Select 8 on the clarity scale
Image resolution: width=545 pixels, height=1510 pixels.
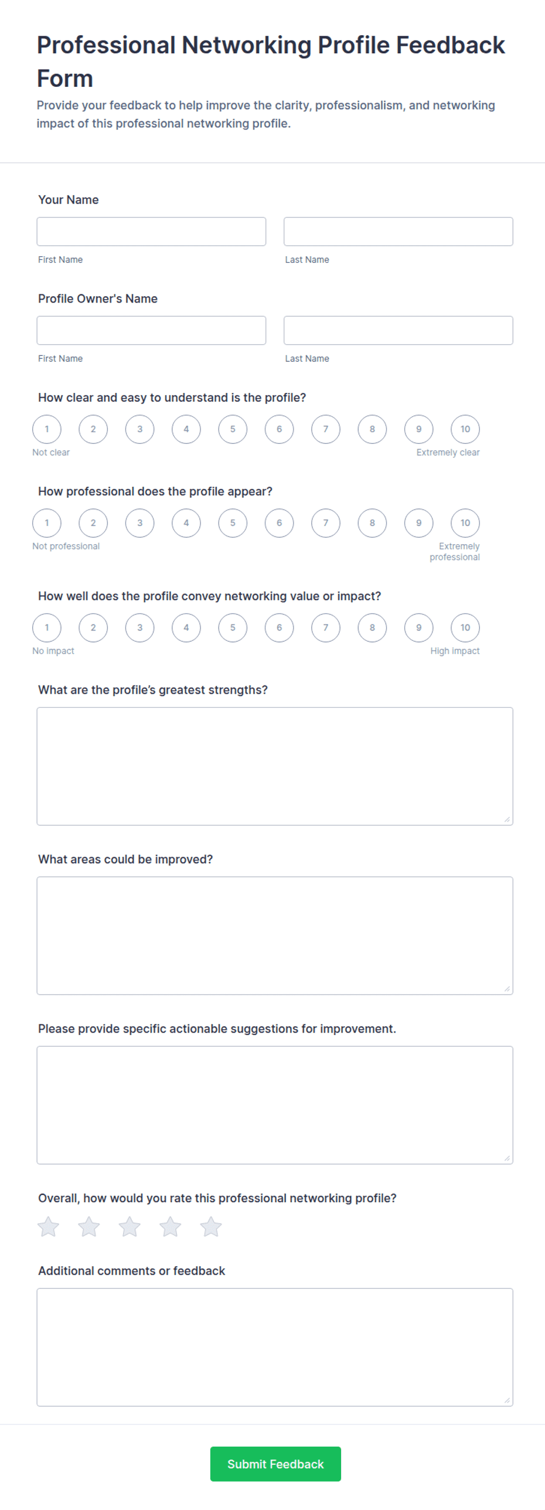pos(372,429)
